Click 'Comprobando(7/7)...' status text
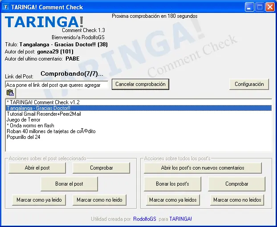This screenshot has width=277, height=227. pyautogui.click(x=72, y=73)
